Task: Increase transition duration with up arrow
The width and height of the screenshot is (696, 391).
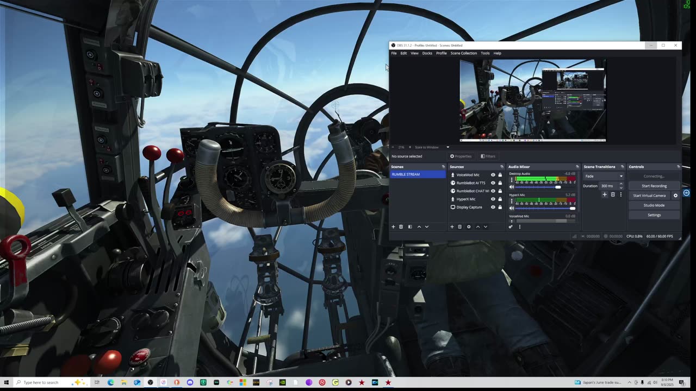Action: tap(621, 184)
